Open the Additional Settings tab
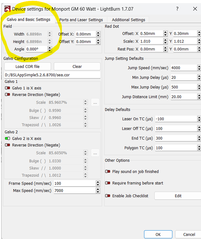The image size is (201, 239). [129, 20]
